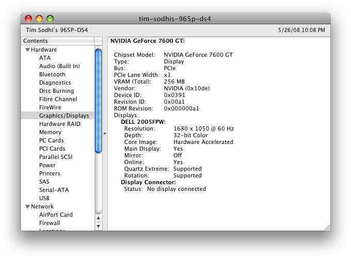This screenshot has width=351, height=259.
Task: Click the blue sidebar scrollbar thumb
Action: [x=99, y=101]
